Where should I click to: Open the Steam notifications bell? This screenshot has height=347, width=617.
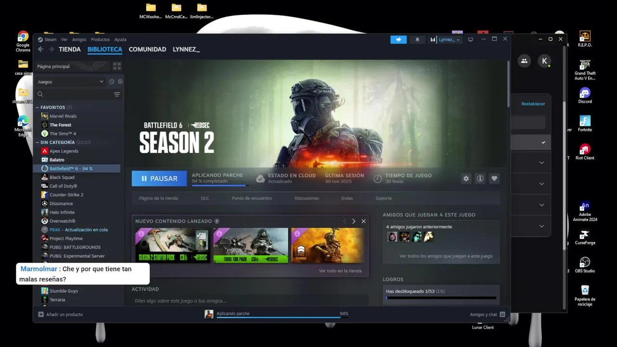(x=417, y=40)
